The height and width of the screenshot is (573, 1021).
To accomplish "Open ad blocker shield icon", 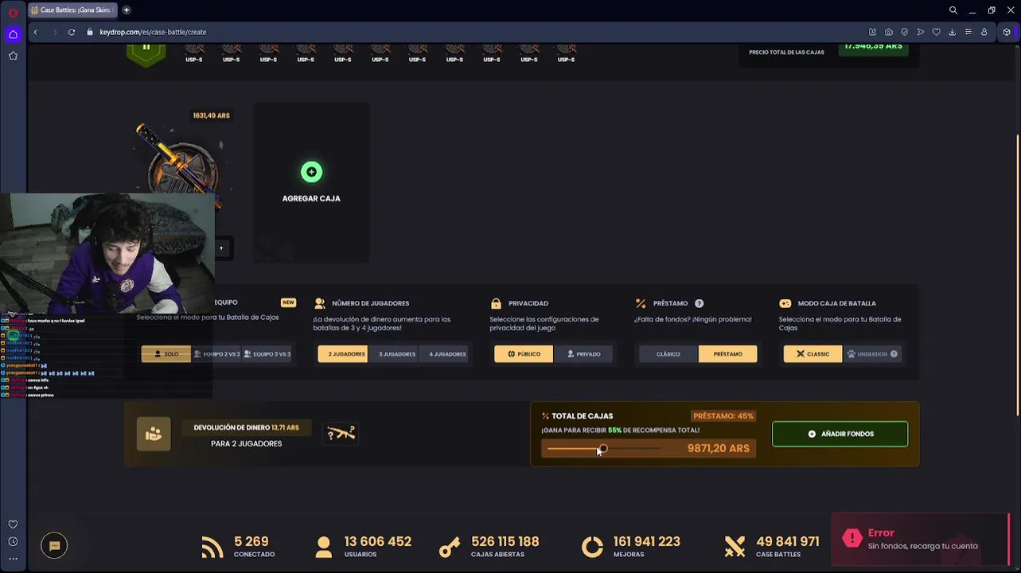I will coord(904,32).
